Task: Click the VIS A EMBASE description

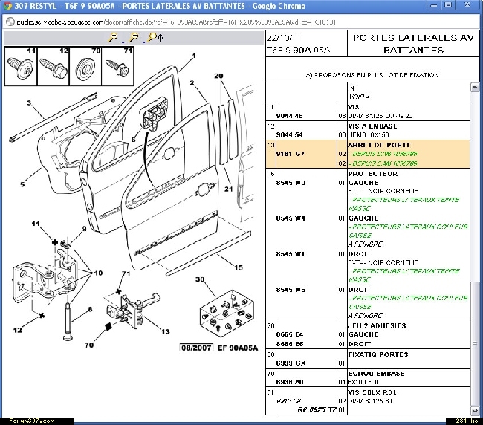Action: tap(373, 126)
